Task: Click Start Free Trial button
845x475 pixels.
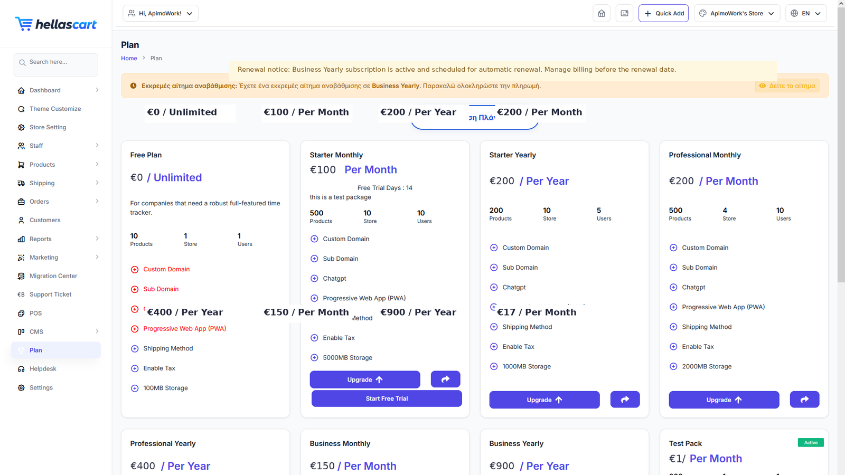Action: [387, 398]
